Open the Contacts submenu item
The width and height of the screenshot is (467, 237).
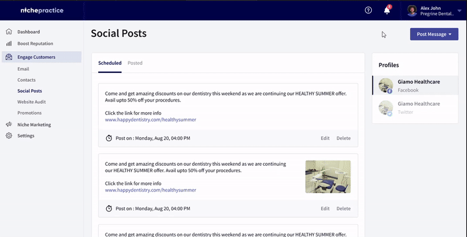(26, 80)
